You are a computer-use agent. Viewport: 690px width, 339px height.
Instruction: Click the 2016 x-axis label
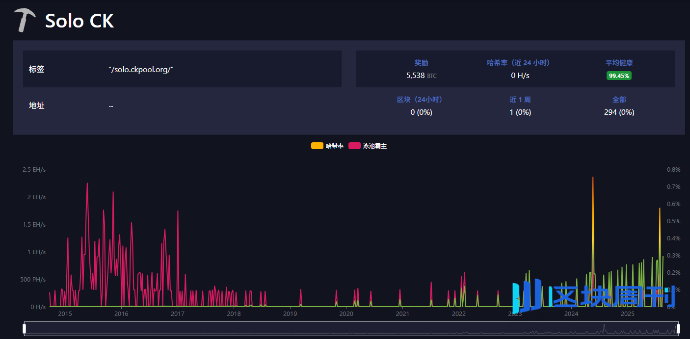(121, 313)
